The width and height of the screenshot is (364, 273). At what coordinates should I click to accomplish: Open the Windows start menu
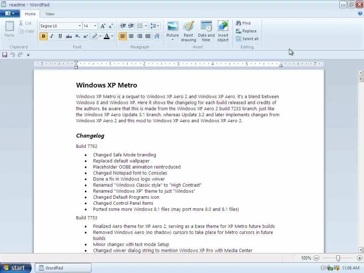pos(16,268)
